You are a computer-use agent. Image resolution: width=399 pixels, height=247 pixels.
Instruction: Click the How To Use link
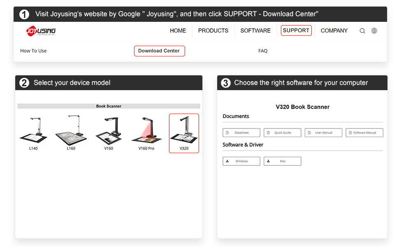click(33, 51)
